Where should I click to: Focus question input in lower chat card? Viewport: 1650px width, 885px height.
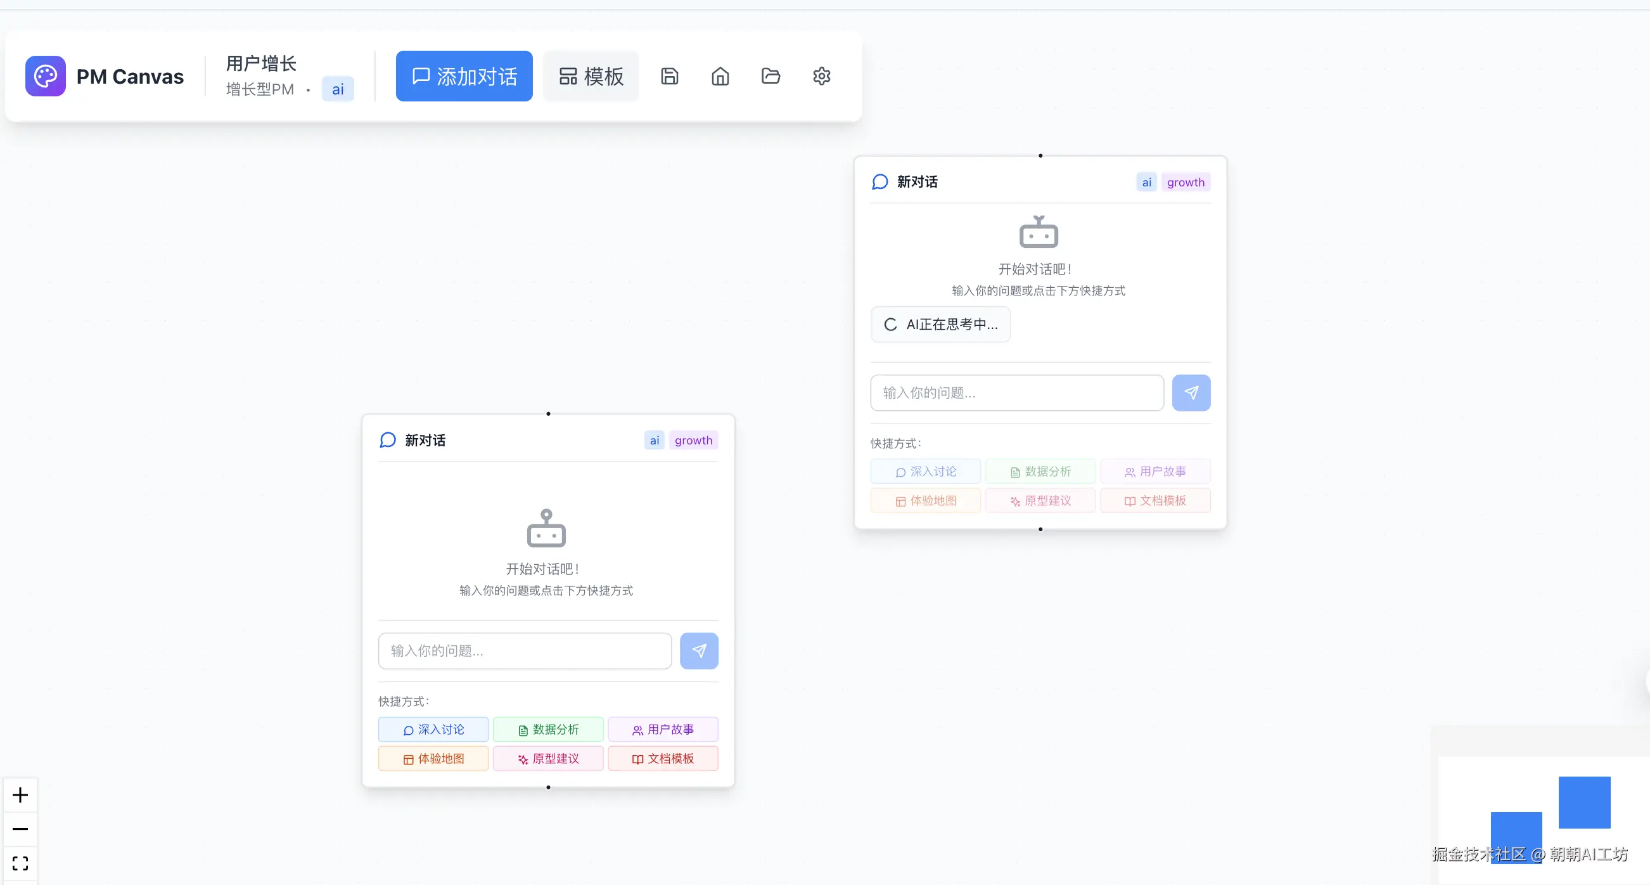click(x=525, y=650)
